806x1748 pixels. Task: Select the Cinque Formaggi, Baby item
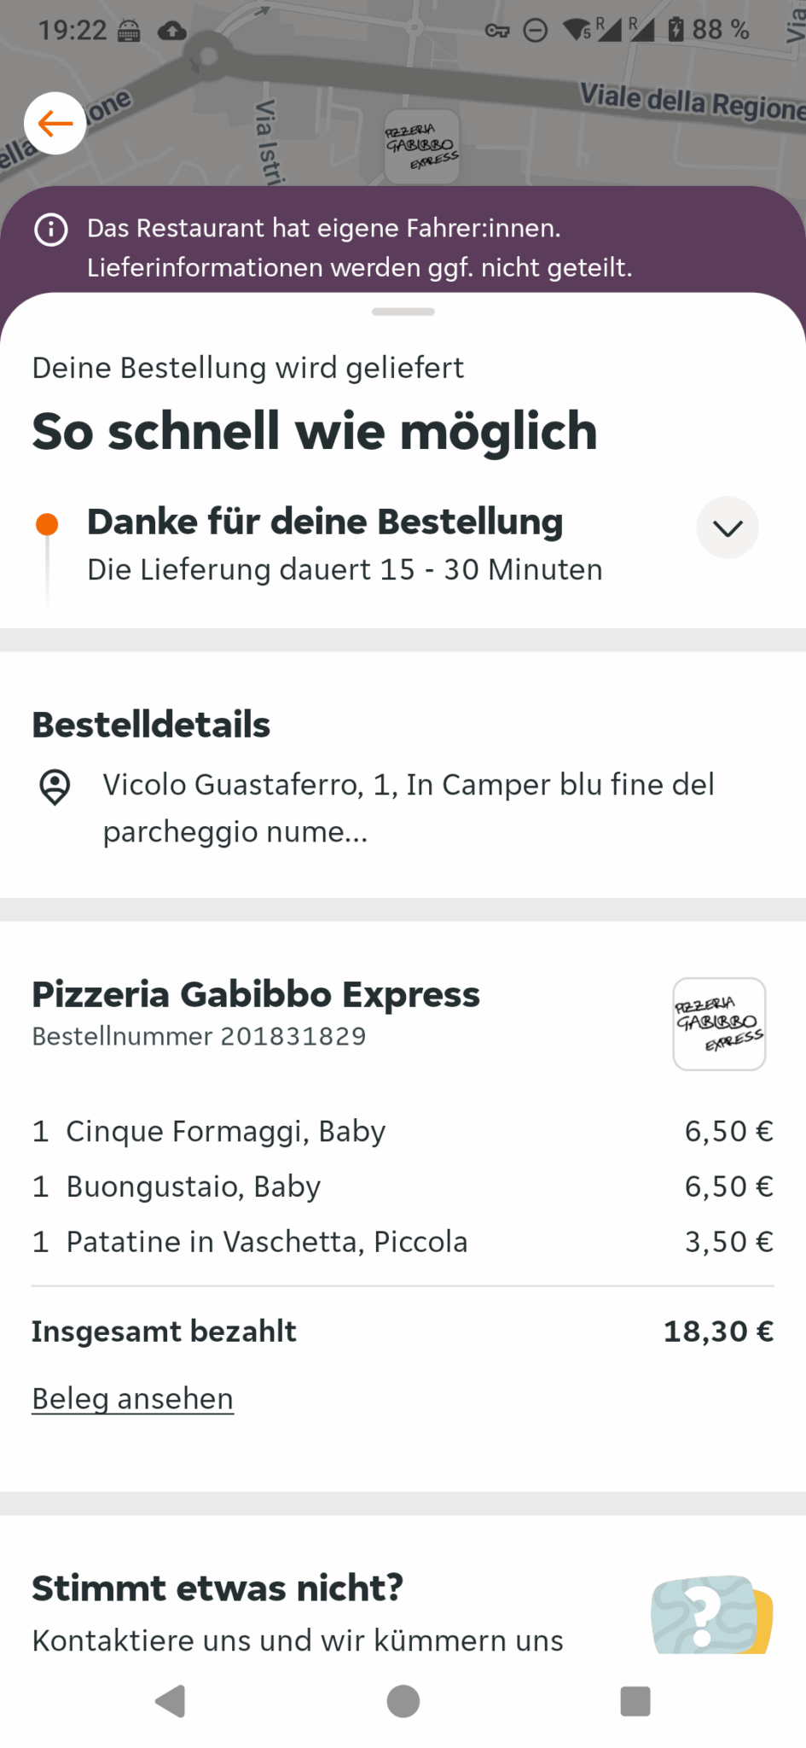click(226, 1132)
